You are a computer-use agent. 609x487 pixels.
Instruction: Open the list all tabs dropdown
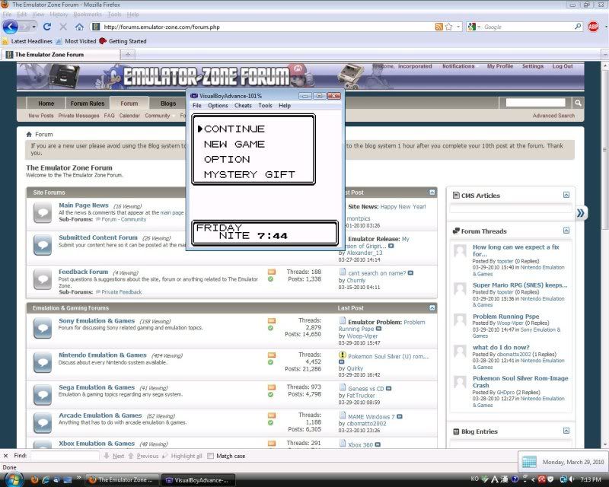[x=604, y=55]
